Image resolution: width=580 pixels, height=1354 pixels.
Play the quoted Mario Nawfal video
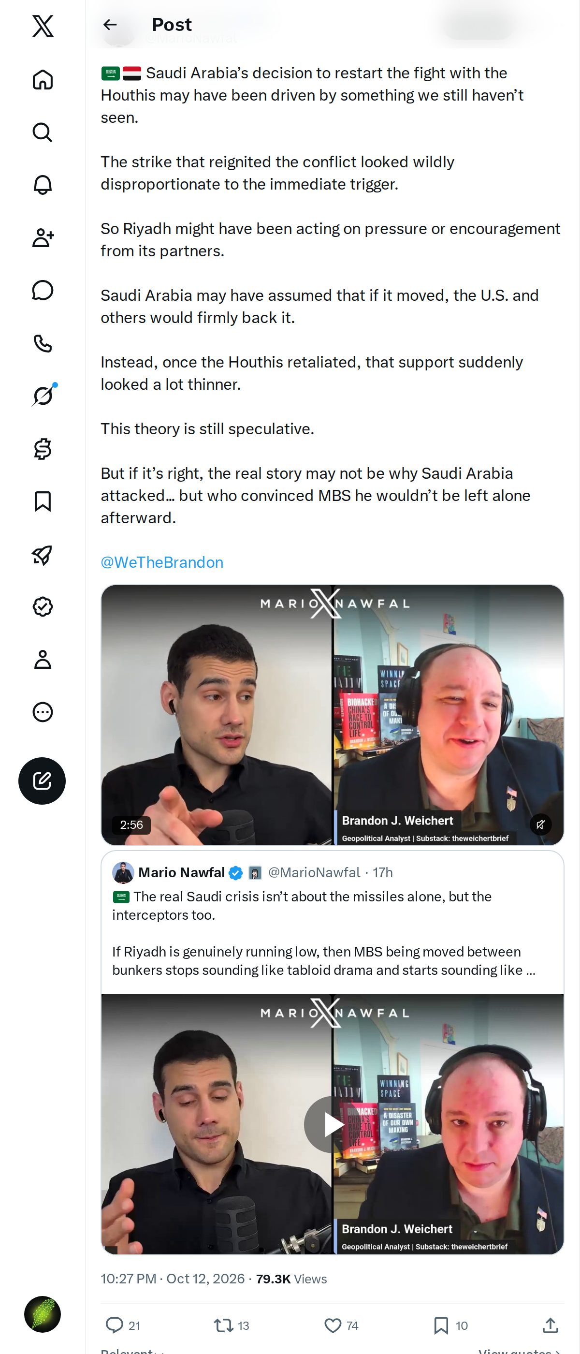click(332, 1124)
